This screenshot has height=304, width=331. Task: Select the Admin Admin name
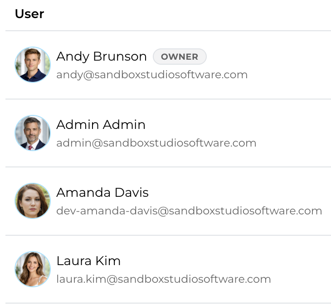click(x=101, y=125)
